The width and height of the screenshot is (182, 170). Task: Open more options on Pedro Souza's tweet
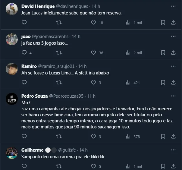(173, 96)
